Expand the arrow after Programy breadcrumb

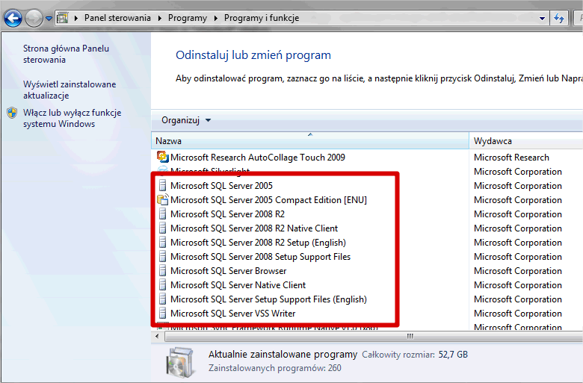216,18
